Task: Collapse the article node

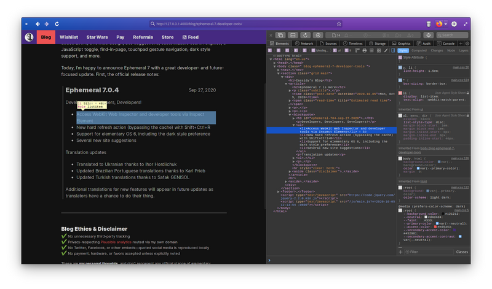Action: click(286, 83)
